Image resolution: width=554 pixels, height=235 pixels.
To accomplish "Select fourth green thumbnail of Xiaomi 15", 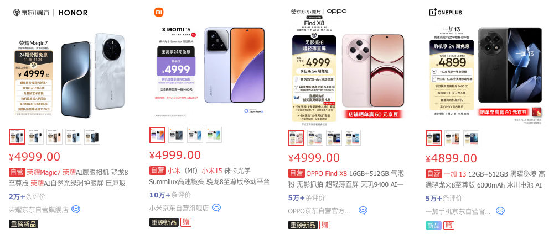I will coord(214,135).
